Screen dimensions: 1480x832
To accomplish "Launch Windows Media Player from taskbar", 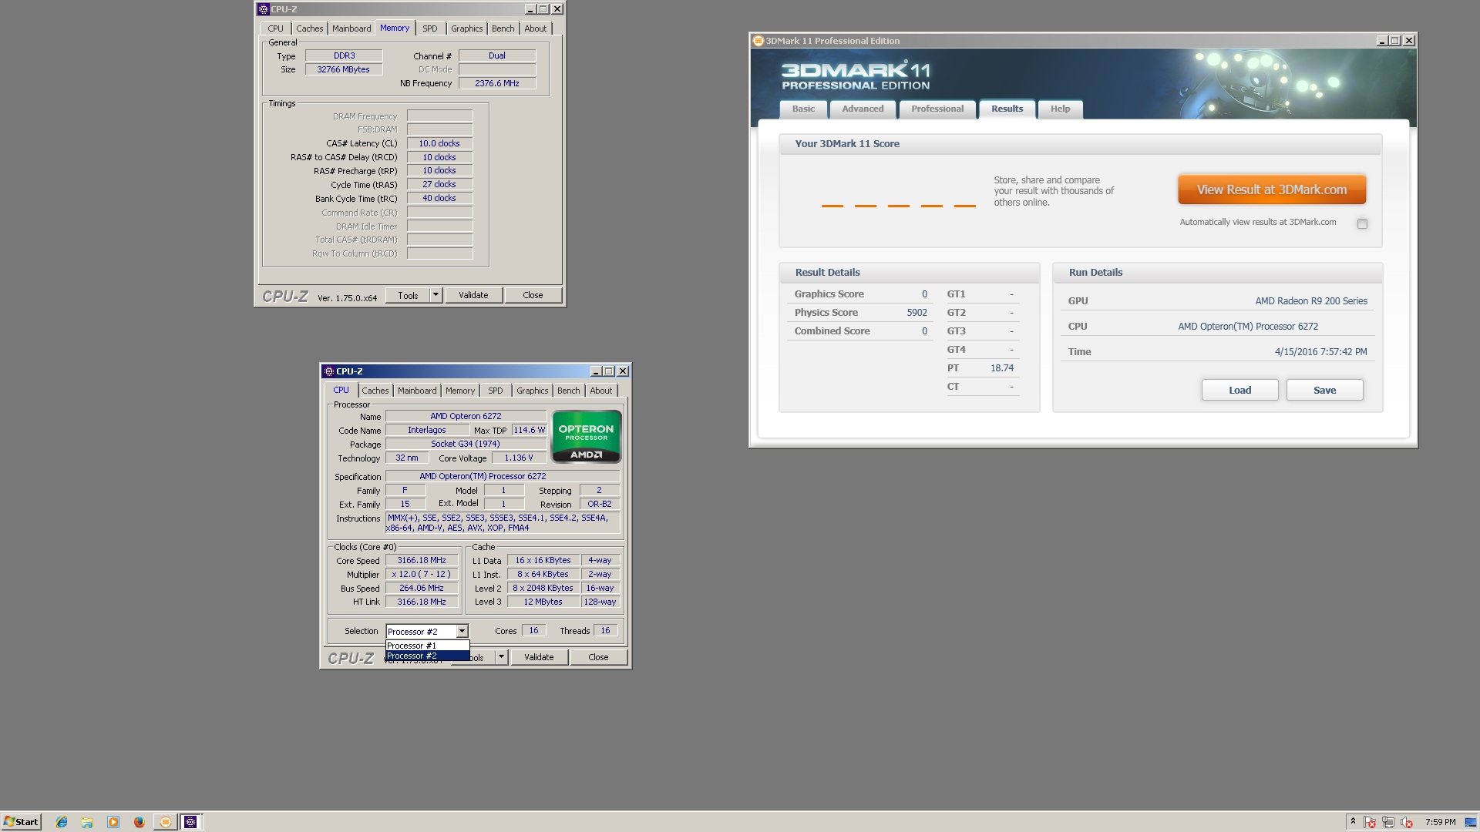I will (x=113, y=822).
